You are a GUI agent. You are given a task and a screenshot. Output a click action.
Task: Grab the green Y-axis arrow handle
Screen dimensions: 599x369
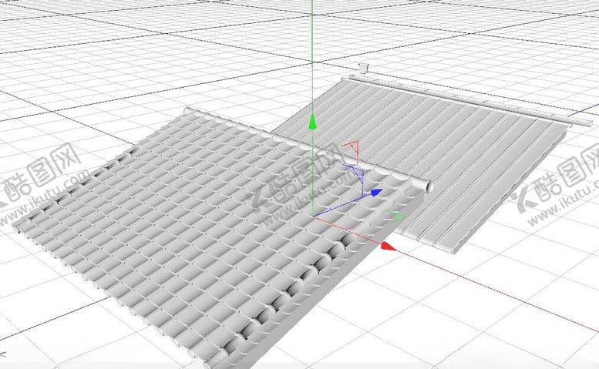(x=312, y=122)
